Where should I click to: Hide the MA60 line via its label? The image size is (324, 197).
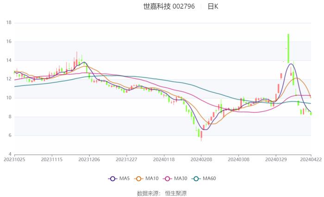tap(209, 179)
